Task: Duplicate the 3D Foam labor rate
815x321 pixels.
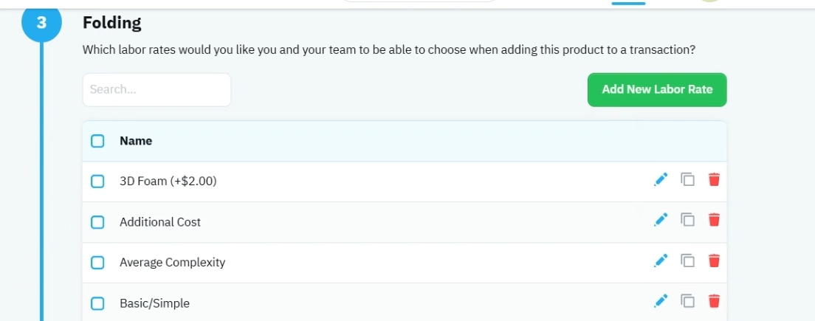Action: pos(688,180)
